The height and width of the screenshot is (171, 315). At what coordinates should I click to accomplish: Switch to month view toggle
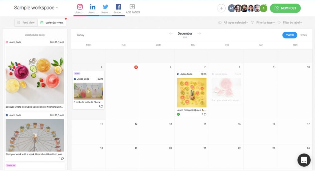pos(289,35)
